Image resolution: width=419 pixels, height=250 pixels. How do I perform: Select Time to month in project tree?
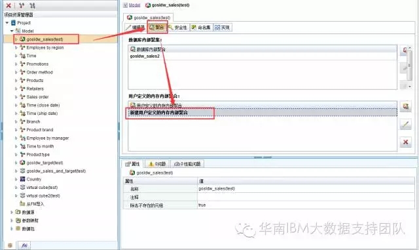[40, 146]
